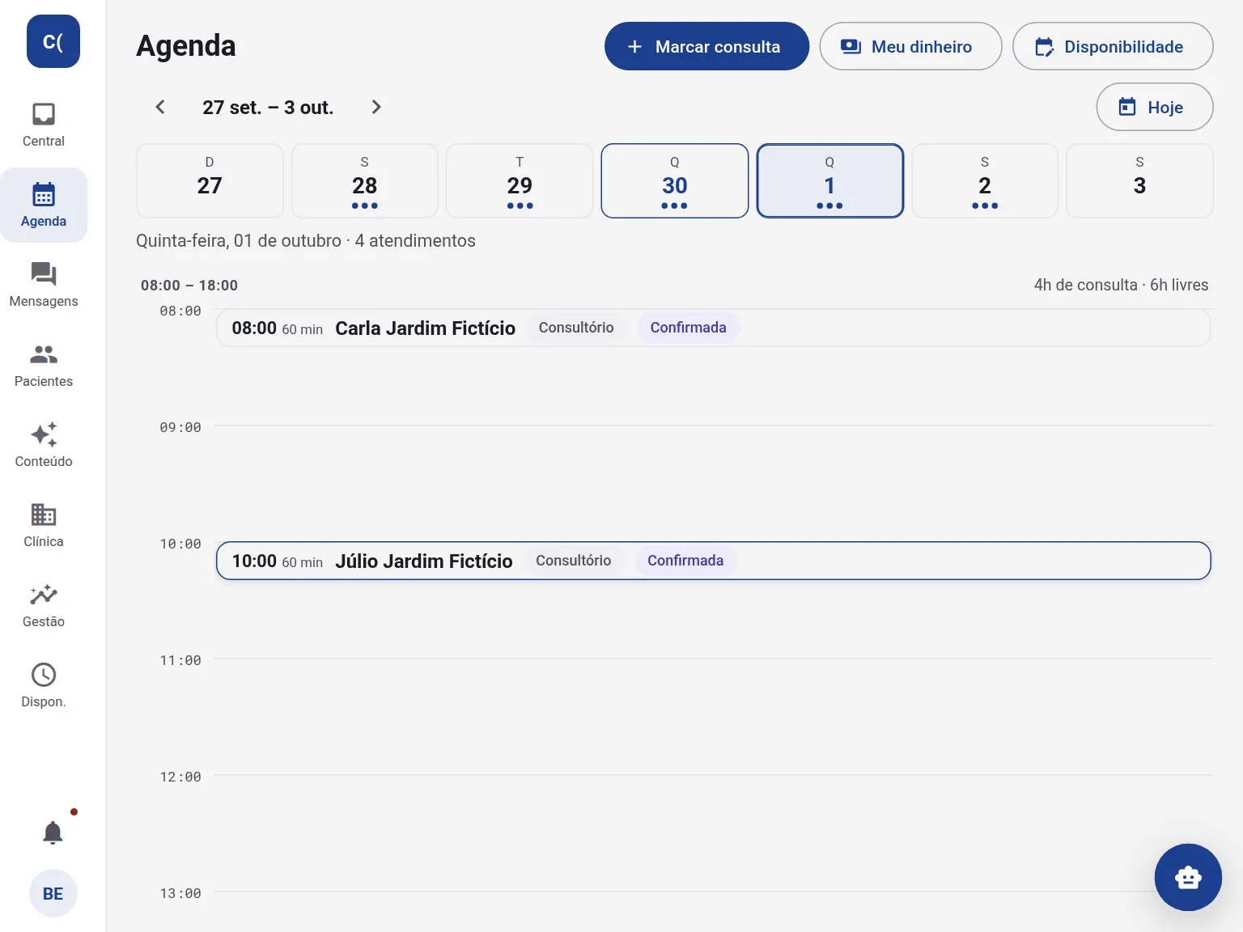
Task: Click Consultório tag on Carla's appointment
Action: [x=576, y=328]
